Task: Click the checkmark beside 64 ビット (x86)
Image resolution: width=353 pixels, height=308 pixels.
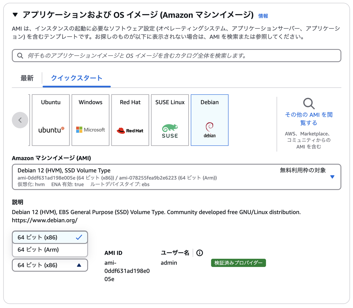Action: 79,237
